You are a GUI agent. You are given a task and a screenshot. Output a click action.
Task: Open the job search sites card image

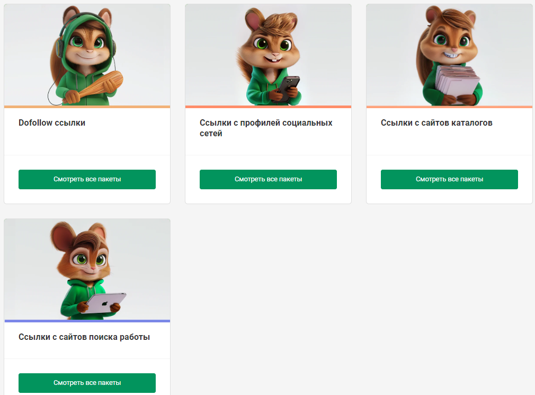(x=87, y=269)
